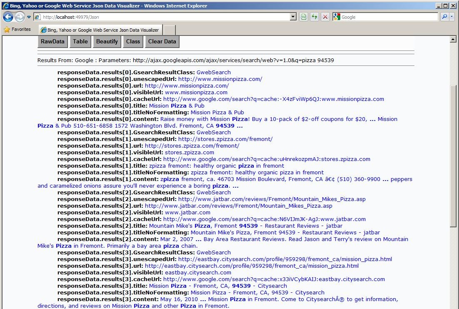Select the Json Data Visualizer tab

100,30
